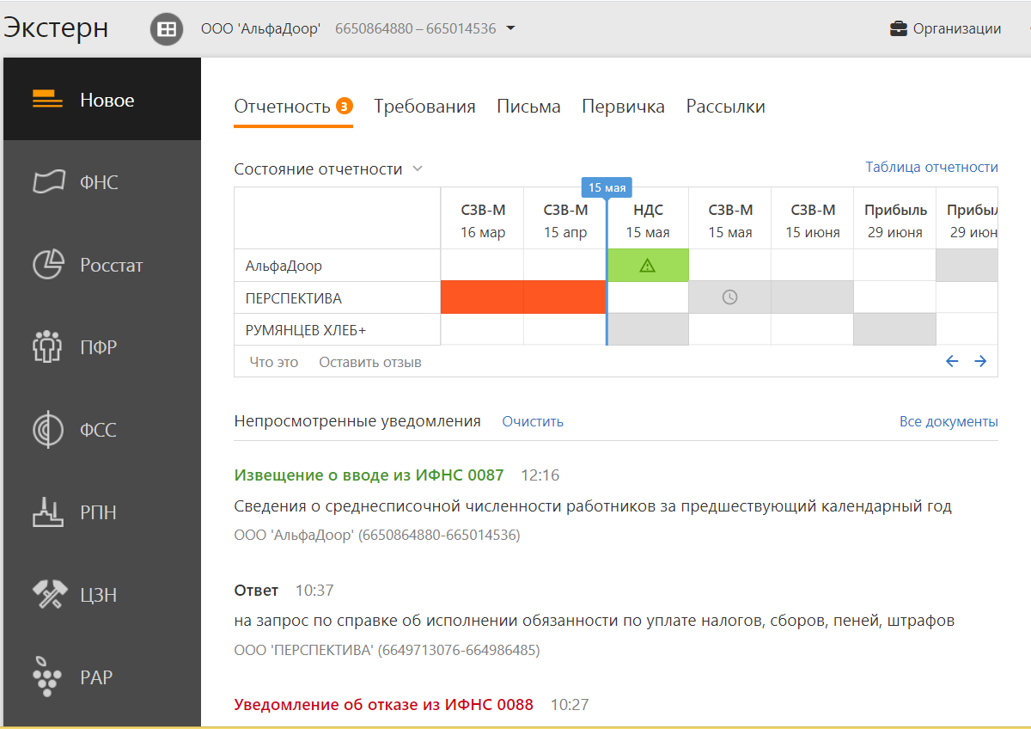
Task: Click the НДС 15 мая column header
Action: [x=648, y=221]
